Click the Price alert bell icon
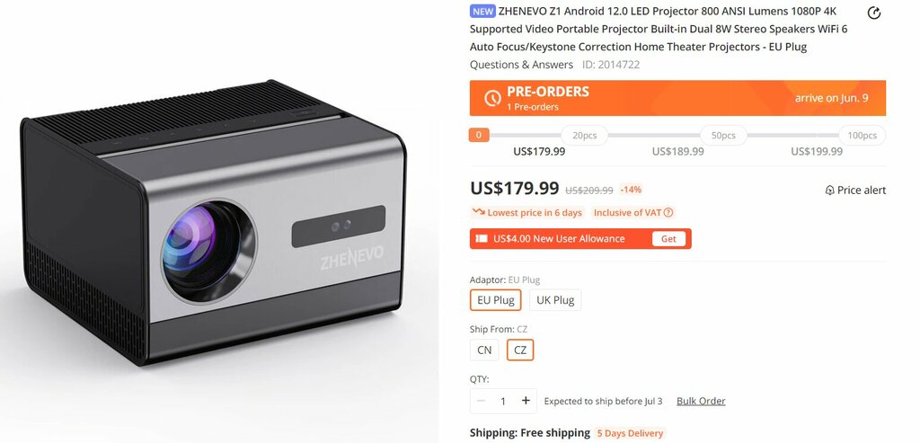Screen dimensions: 920x443 829,190
